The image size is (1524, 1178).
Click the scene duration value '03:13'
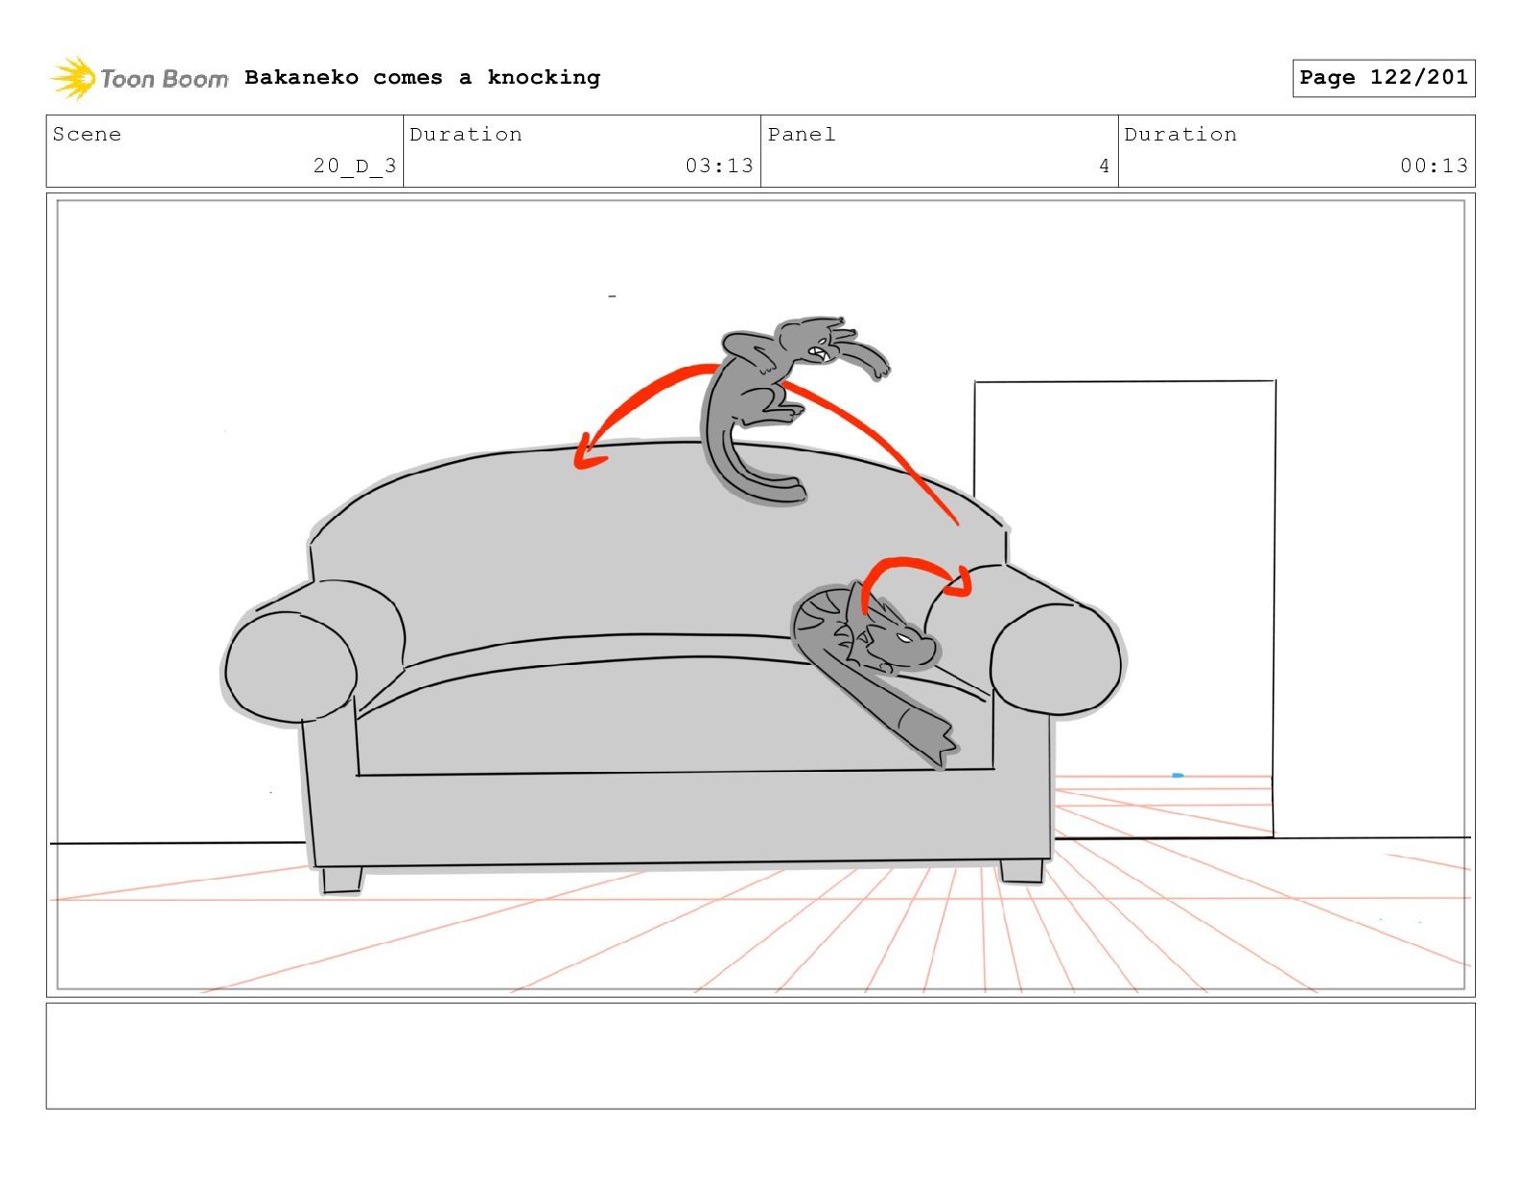[720, 166]
